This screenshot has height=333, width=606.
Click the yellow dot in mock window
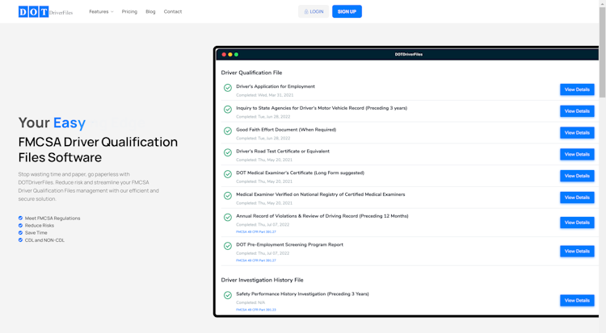coord(230,54)
